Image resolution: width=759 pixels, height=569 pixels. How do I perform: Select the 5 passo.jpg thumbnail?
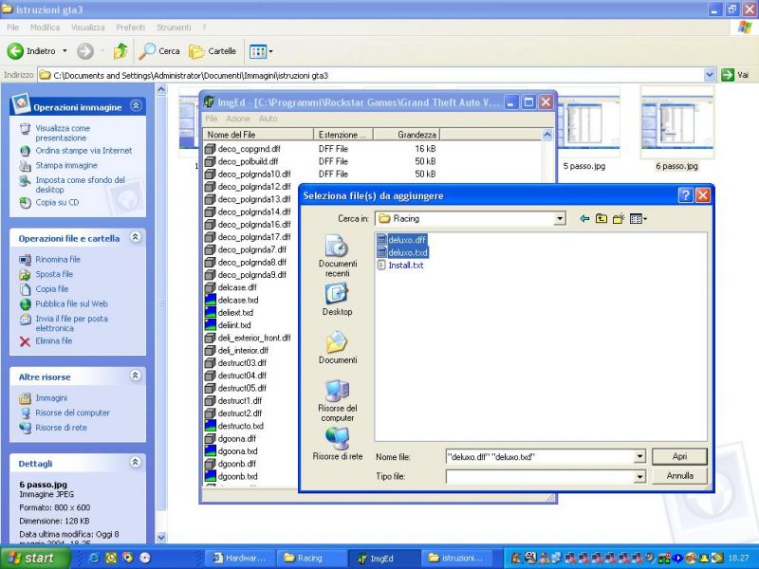(x=588, y=123)
